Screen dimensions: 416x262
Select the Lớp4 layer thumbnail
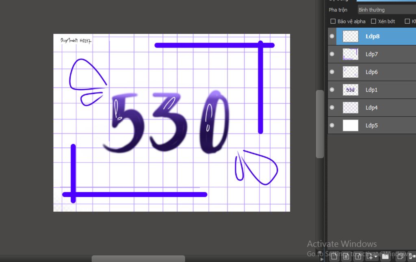351,108
